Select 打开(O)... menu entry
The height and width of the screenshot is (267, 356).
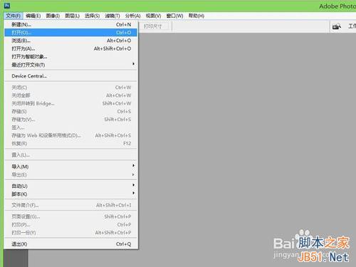click(70, 33)
